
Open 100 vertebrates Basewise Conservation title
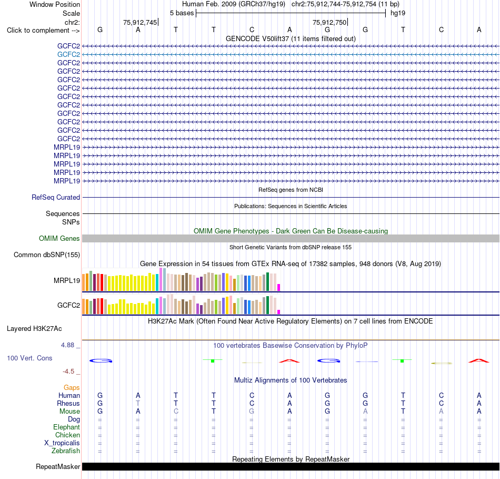[x=291, y=346]
